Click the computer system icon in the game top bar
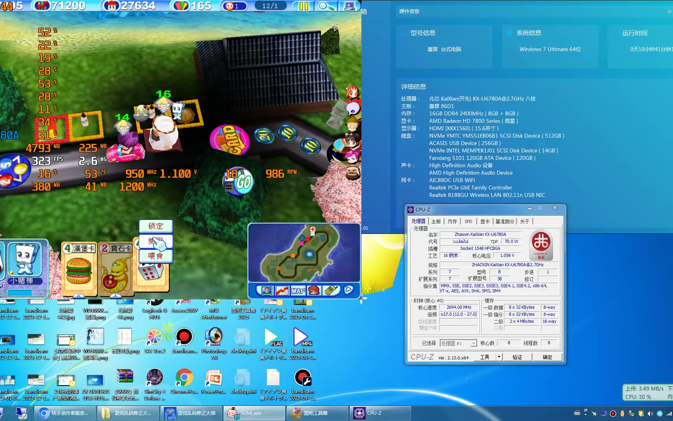The height and width of the screenshot is (421, 673). [x=349, y=6]
